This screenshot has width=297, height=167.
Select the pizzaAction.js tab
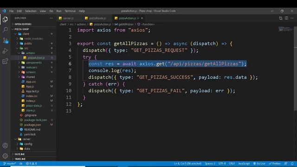pyautogui.click(x=127, y=18)
